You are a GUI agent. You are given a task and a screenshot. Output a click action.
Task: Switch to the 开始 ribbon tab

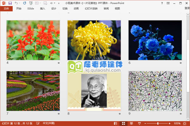point(19,9)
